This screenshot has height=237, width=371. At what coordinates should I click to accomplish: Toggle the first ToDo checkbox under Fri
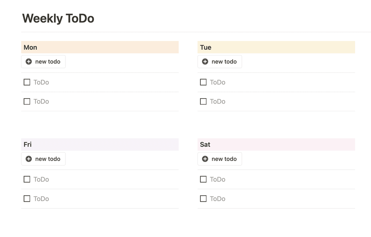click(27, 179)
